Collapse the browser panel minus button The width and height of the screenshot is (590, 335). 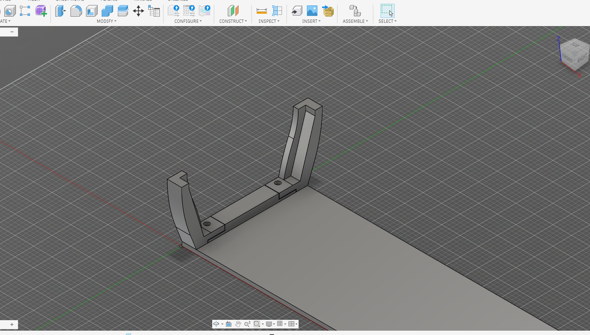[x=12, y=32]
